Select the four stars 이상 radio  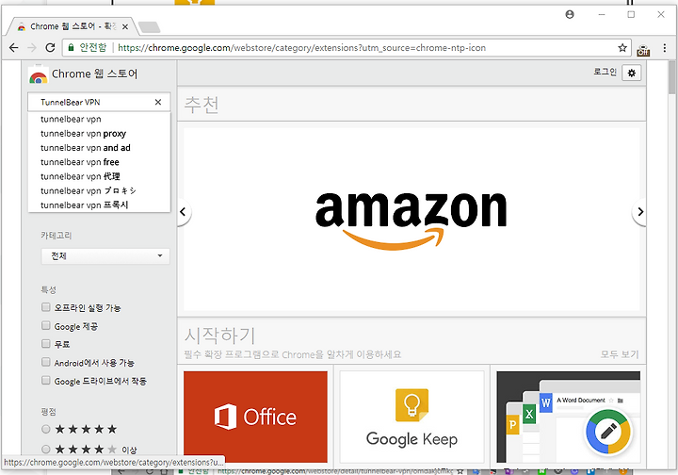coord(46,449)
